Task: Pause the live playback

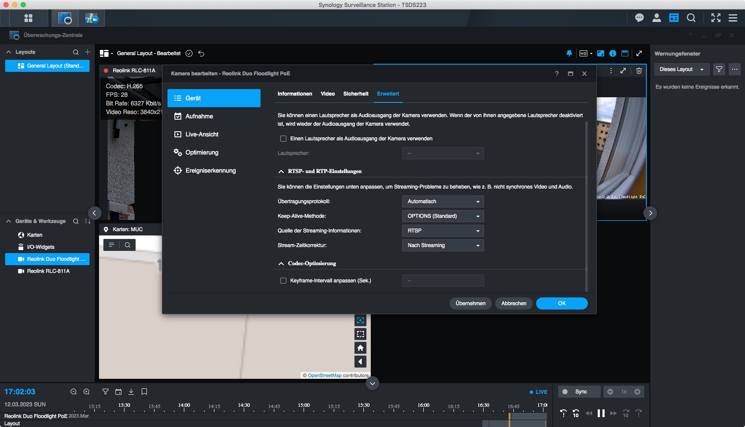Action: (601, 413)
